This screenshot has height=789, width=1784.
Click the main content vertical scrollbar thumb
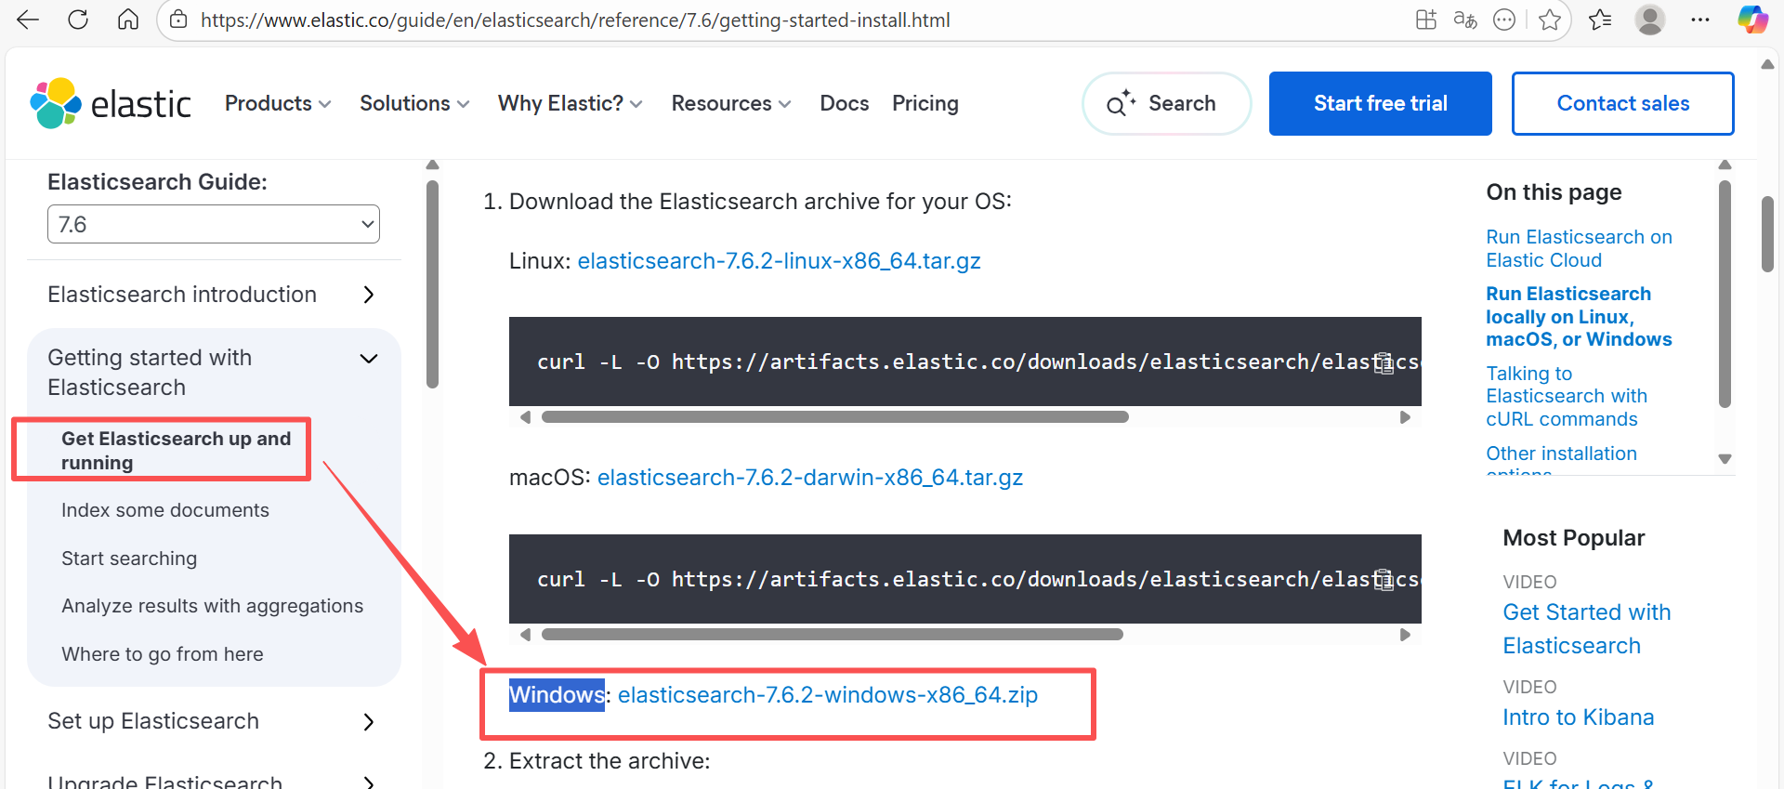432,283
